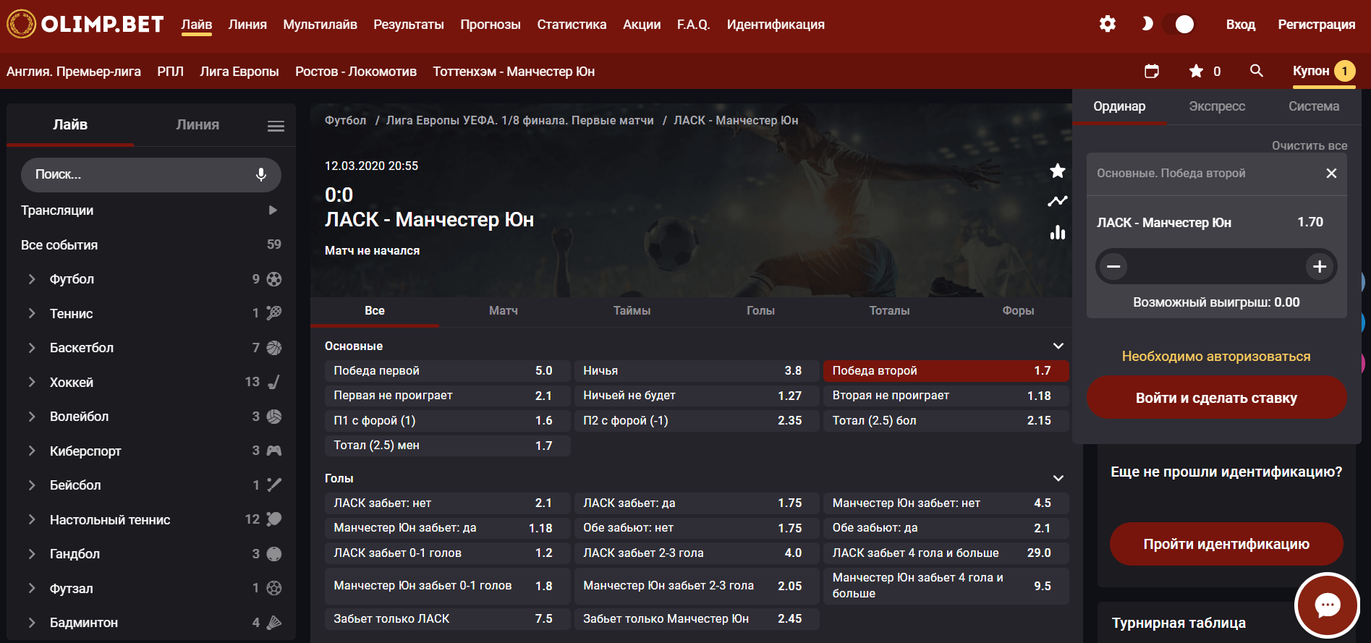The height and width of the screenshot is (643, 1371).
Task: Increase stake with plus button
Action: (1320, 266)
